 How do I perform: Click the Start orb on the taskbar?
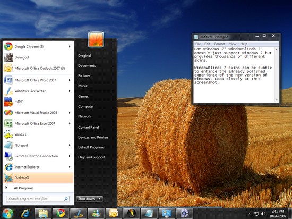tap(7, 213)
